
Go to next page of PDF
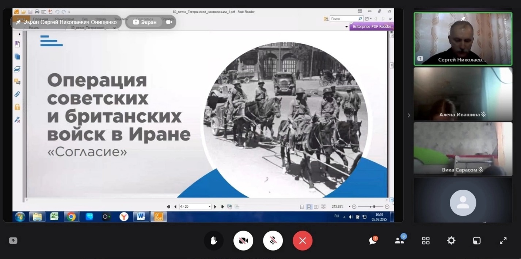(x=215, y=206)
